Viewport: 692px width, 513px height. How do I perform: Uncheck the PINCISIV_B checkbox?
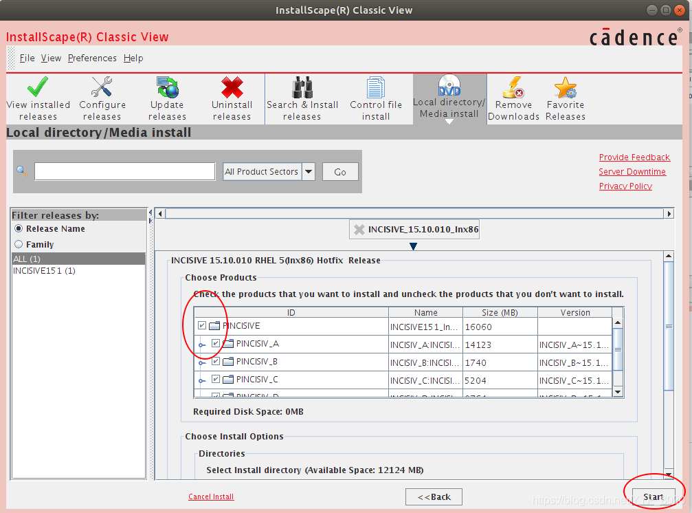(x=216, y=361)
